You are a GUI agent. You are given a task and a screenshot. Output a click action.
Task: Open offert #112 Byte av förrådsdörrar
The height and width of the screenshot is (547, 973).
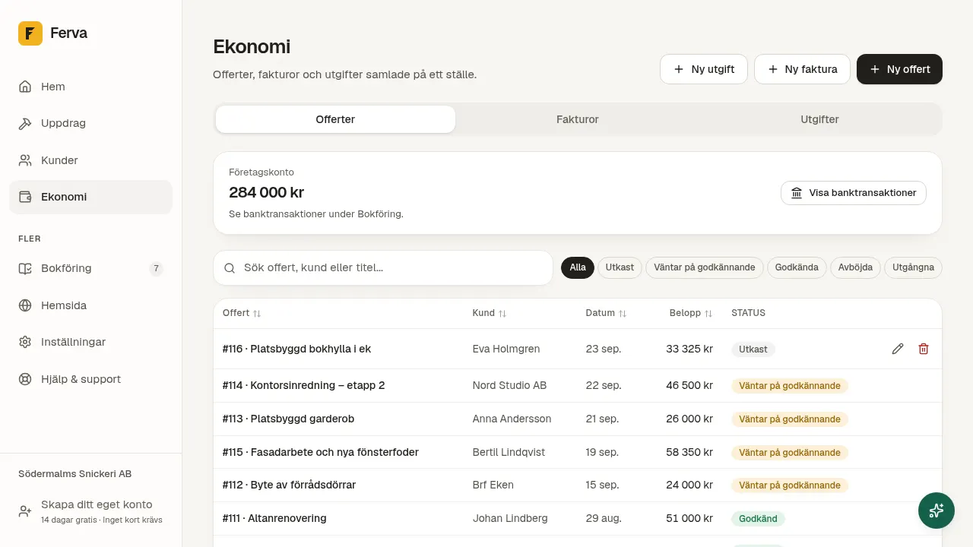point(578,485)
